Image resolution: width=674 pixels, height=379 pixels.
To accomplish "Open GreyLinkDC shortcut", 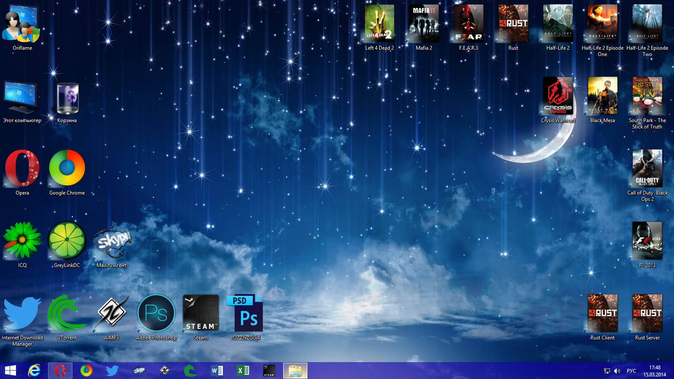I will click(67, 246).
